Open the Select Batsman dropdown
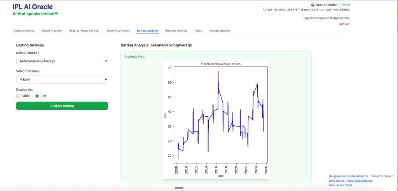This screenshot has height=191, width=398. coord(62,79)
